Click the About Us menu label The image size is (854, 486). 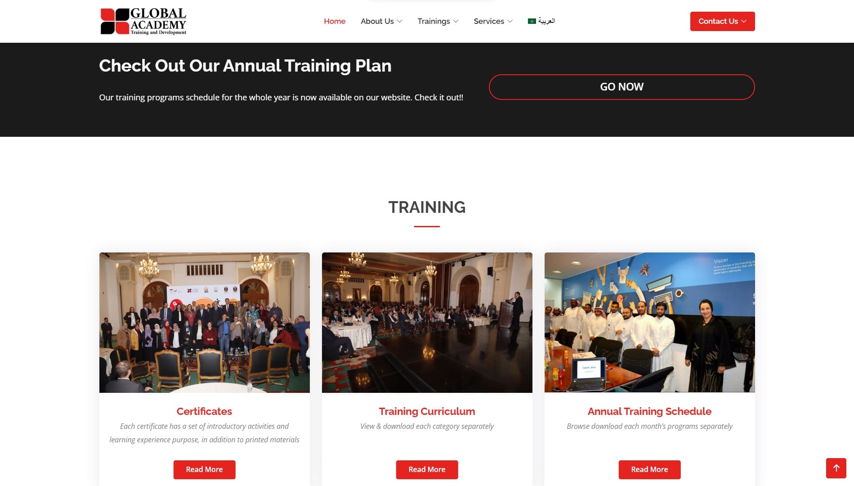377,21
